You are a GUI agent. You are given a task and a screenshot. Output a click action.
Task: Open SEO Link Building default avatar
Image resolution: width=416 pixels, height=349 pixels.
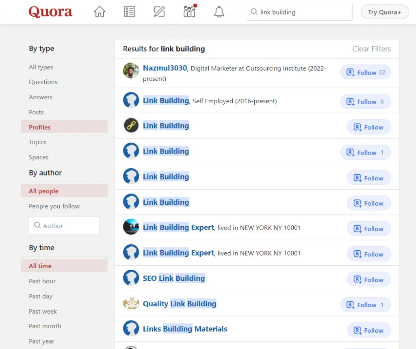click(131, 277)
